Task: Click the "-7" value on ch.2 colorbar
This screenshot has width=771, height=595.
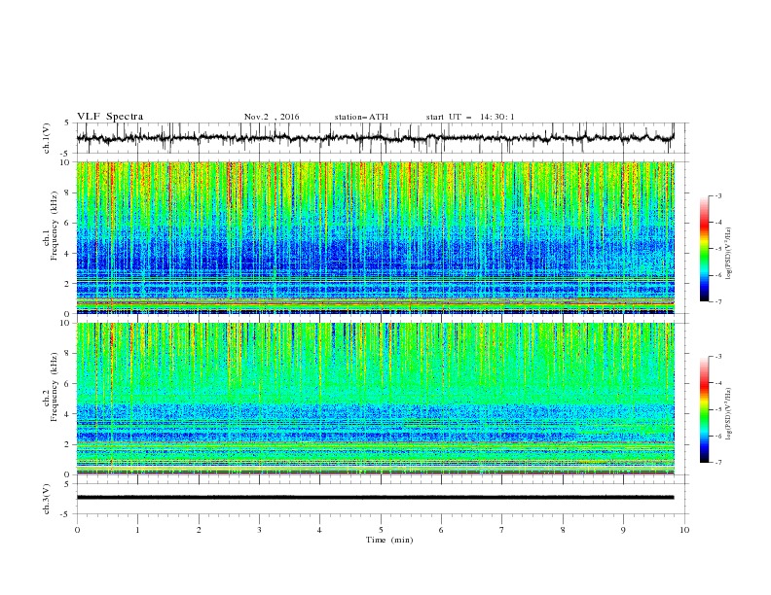Action: pyautogui.click(x=718, y=463)
